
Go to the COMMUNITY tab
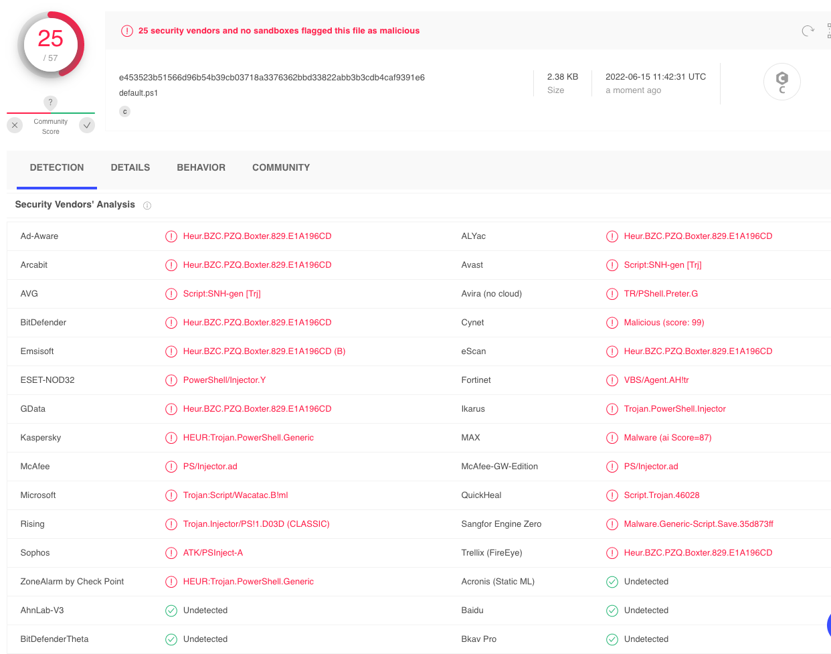click(x=281, y=167)
